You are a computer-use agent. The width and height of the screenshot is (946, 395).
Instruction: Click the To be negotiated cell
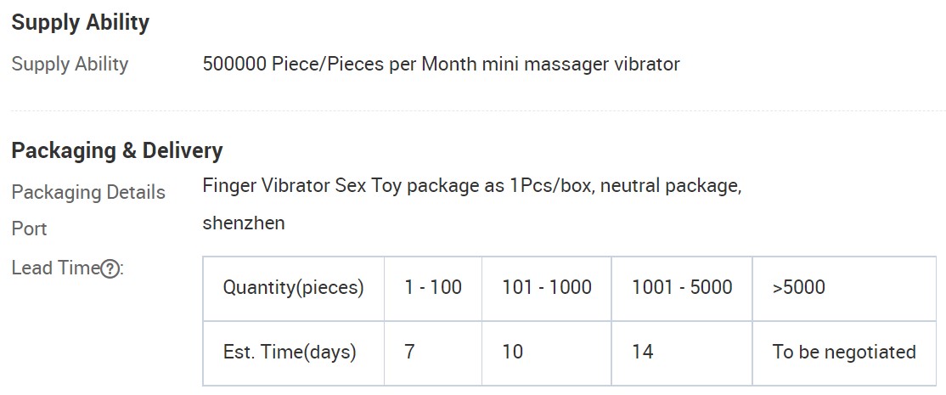[845, 353]
